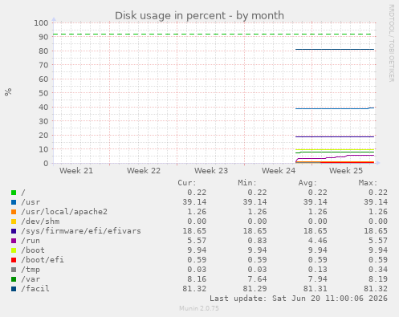Click the purple swatch beside /run
The width and height of the screenshot is (399, 317).
click(x=14, y=241)
